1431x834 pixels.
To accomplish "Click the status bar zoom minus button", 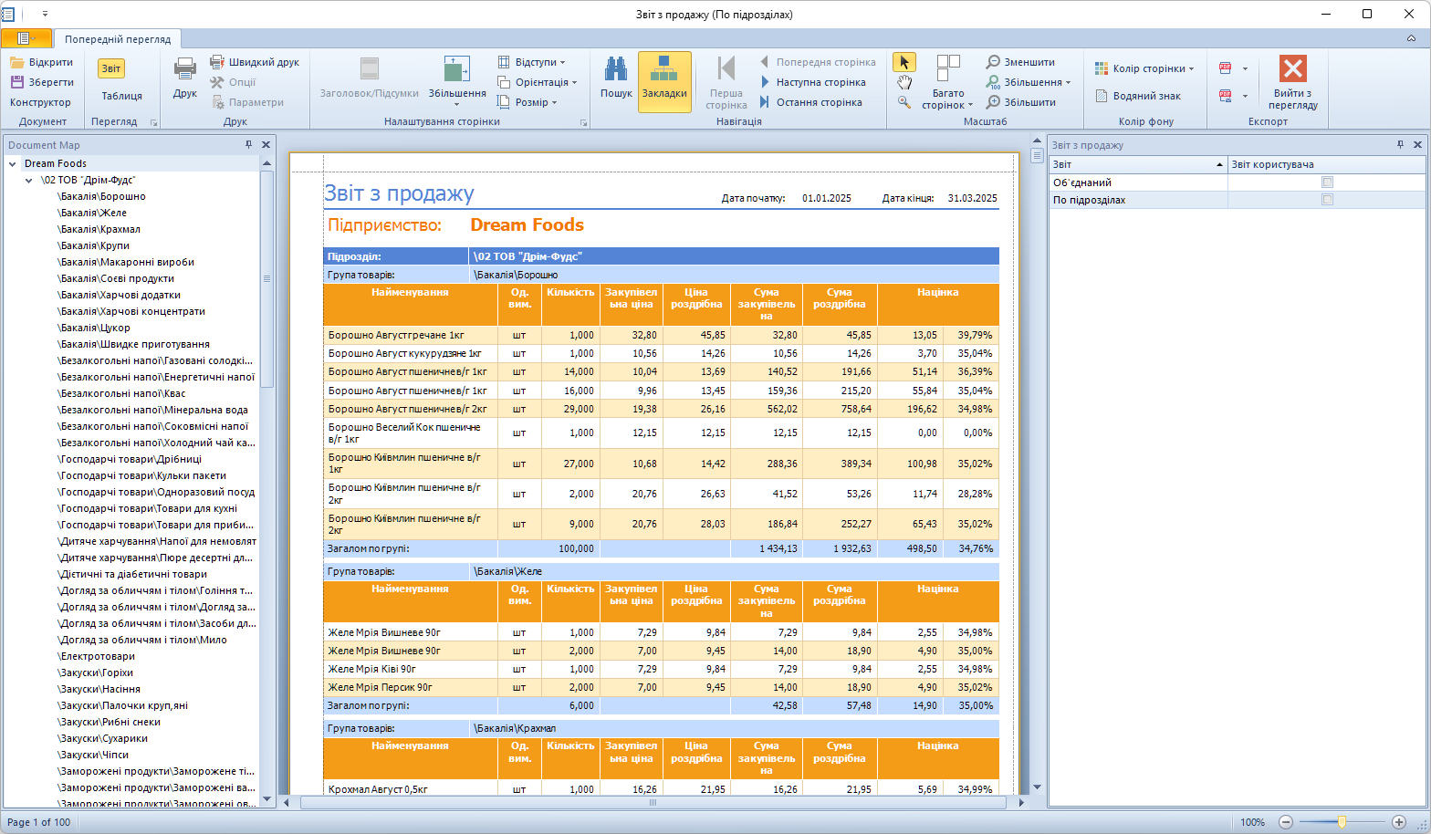I will click(x=1286, y=822).
